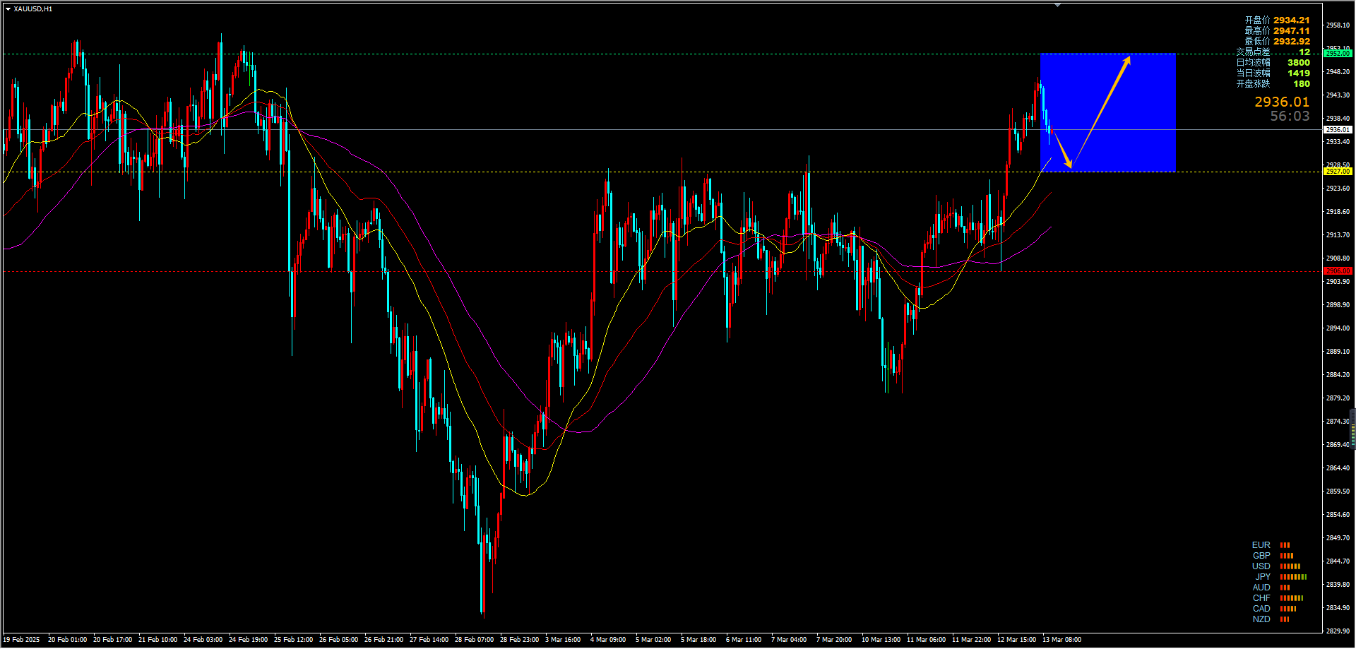This screenshot has width=1356, height=649.
Task: Click the JPY strength meter bars
Action: click(x=1293, y=577)
